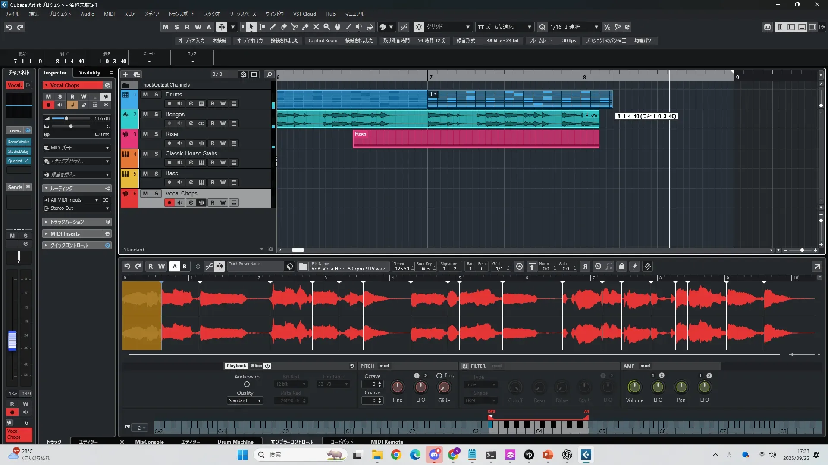This screenshot has width=828, height=465.
Task: Select the Eraser tool
Action: point(284,27)
